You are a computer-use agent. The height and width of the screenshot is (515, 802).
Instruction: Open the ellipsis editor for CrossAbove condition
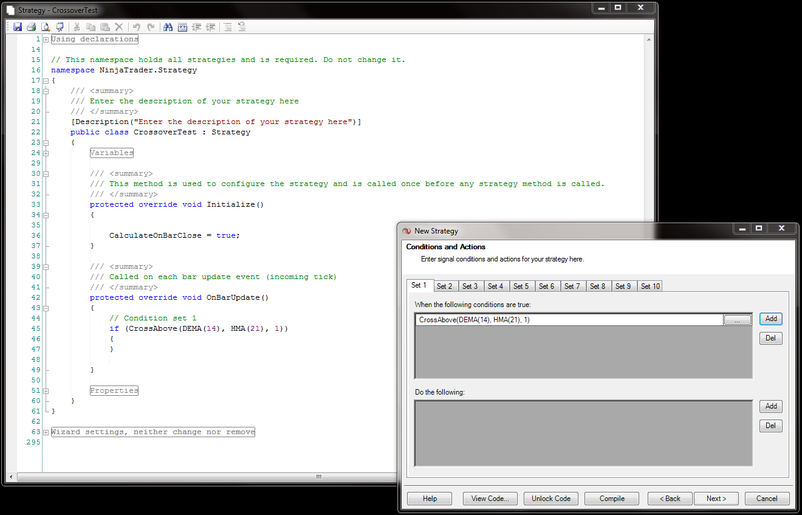click(737, 320)
